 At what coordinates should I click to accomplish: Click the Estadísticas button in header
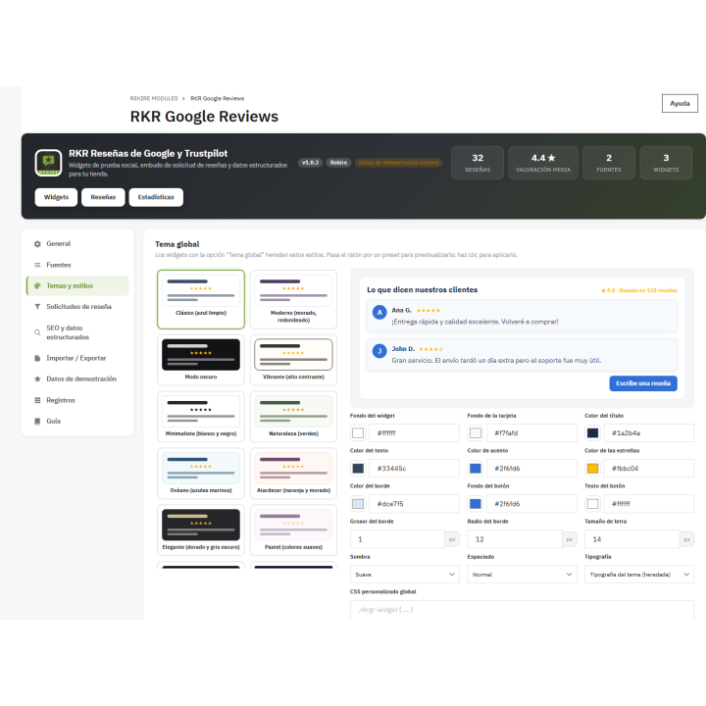click(156, 197)
